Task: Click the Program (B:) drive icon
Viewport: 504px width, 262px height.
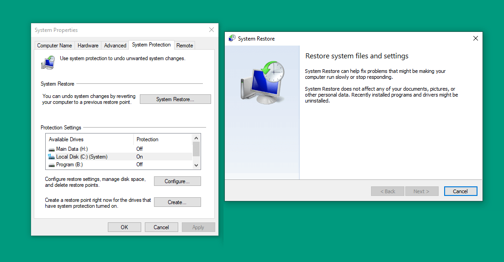Action: 52,165
